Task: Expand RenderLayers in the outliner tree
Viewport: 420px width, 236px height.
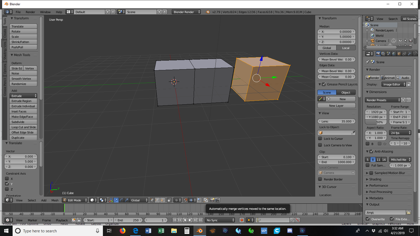Action: (367, 30)
